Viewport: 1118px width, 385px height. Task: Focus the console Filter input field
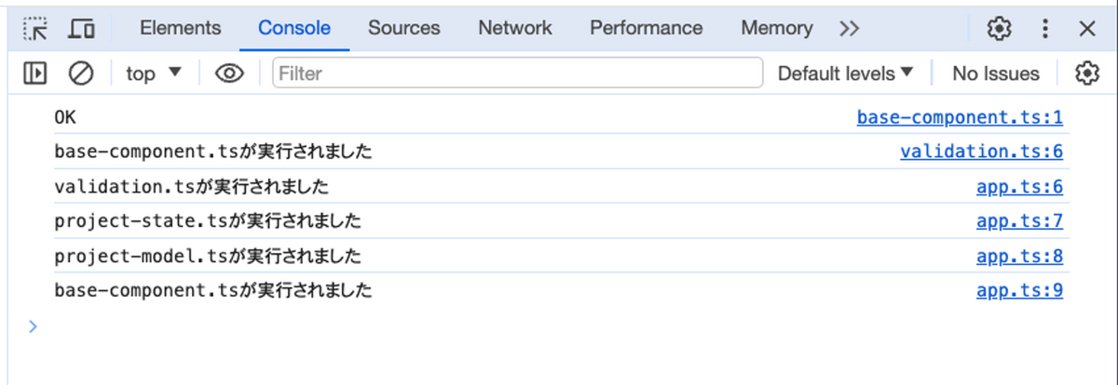click(517, 73)
